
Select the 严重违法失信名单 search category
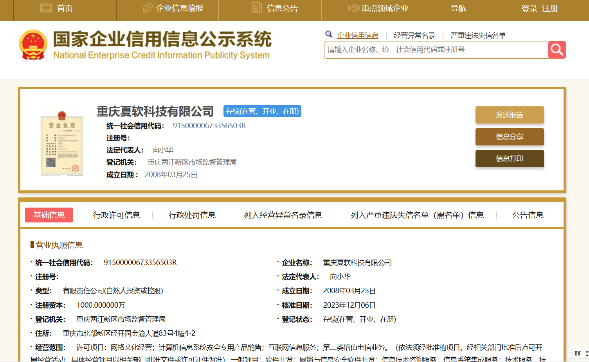pyautogui.click(x=478, y=36)
